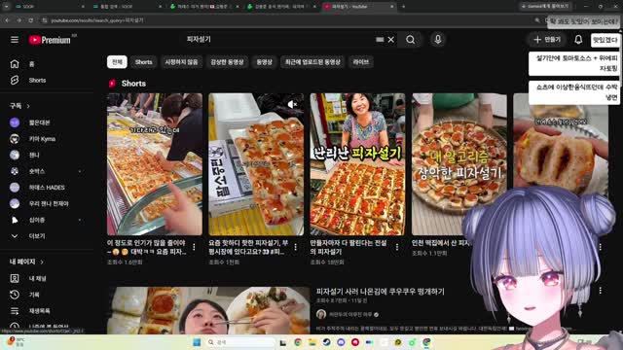Image resolution: width=623 pixels, height=350 pixels.
Task: Close the 피자설기 - YouTube tab
Action: click(x=391, y=7)
